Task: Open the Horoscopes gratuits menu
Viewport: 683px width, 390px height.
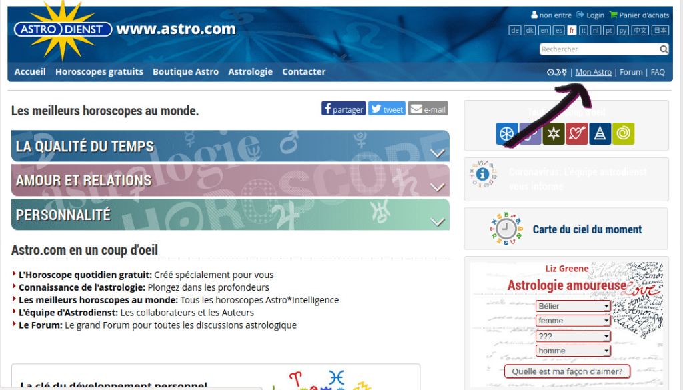Action: (99, 71)
